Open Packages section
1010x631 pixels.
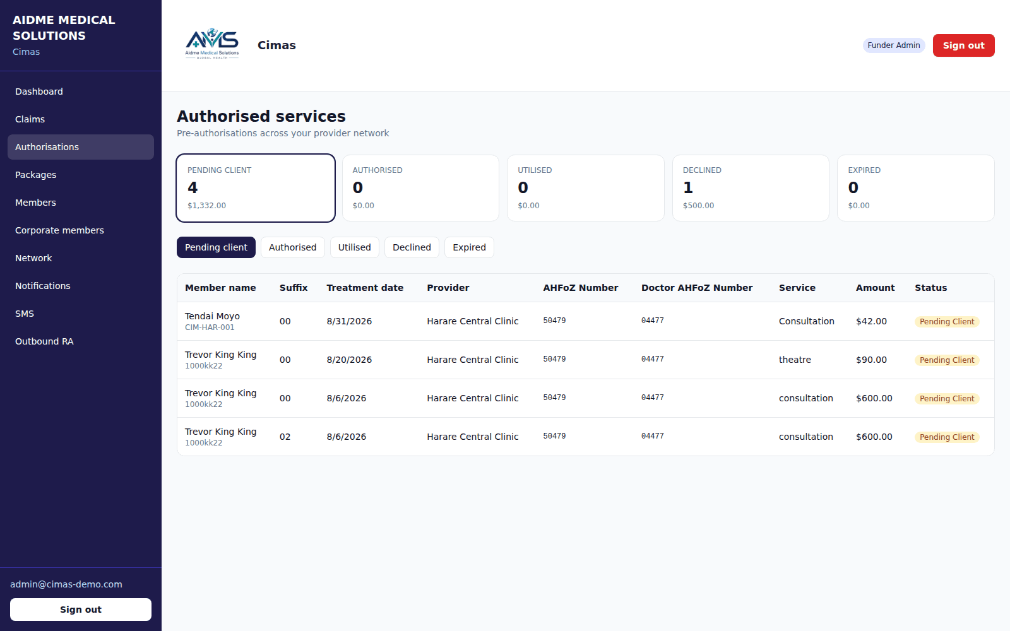[x=81, y=175]
